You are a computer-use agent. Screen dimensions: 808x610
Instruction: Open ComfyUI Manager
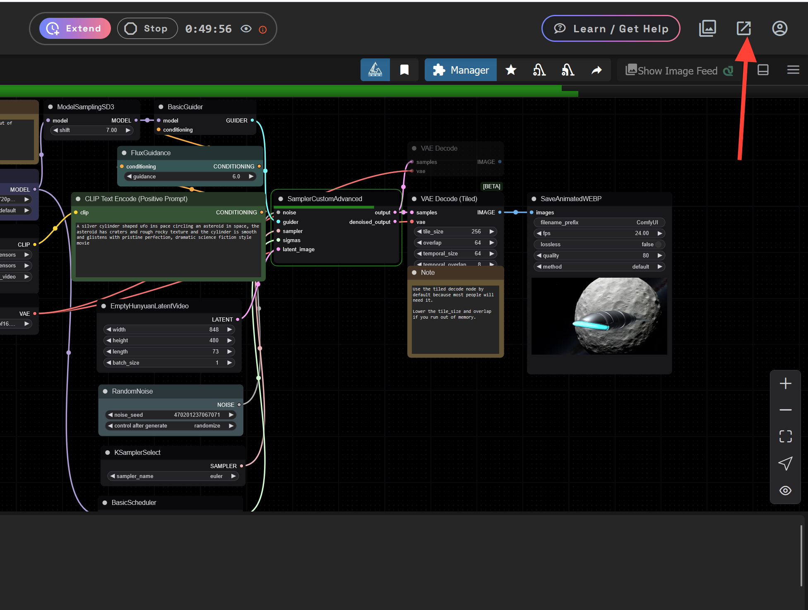(460, 70)
